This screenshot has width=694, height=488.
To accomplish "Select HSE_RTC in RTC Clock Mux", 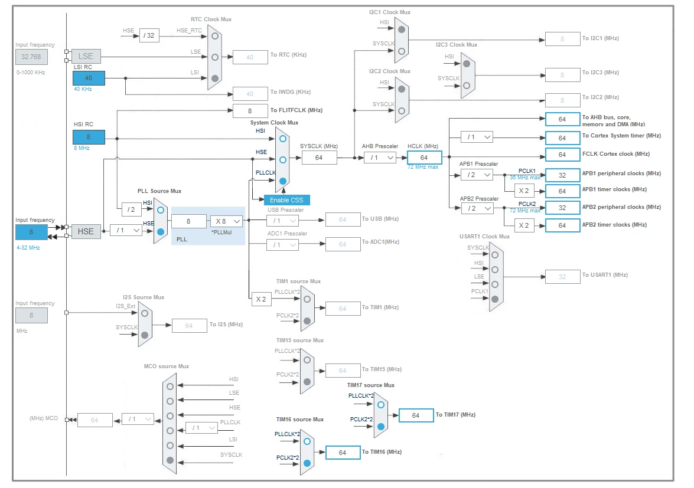I will click(x=214, y=36).
